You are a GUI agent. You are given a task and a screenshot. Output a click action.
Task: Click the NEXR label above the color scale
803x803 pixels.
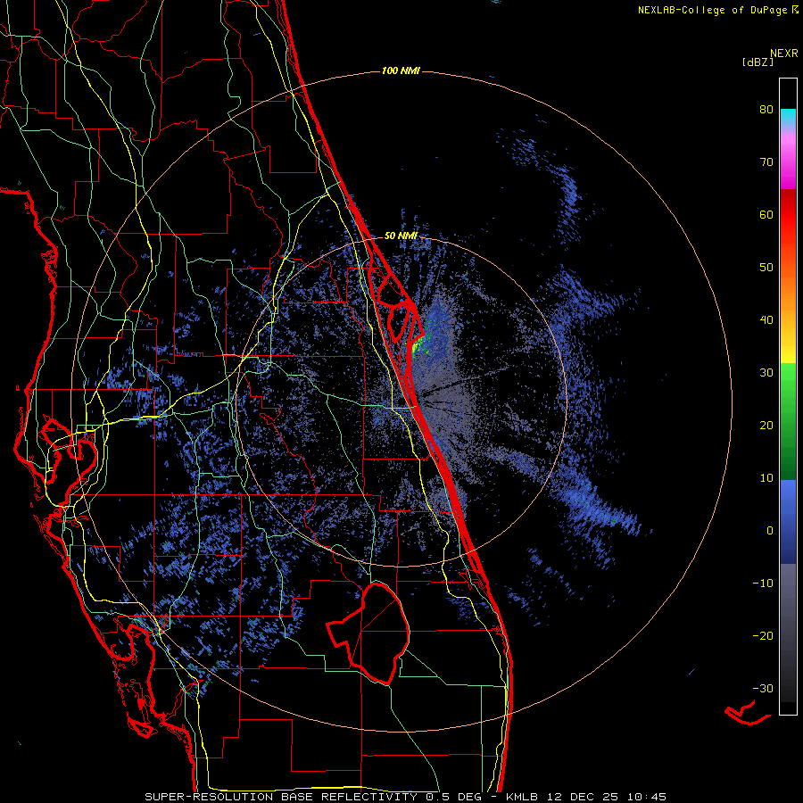pos(783,54)
